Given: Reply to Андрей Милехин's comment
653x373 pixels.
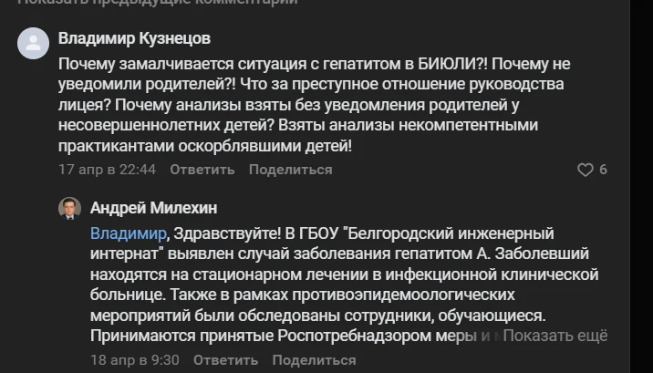Looking at the screenshot, I should 224,359.
